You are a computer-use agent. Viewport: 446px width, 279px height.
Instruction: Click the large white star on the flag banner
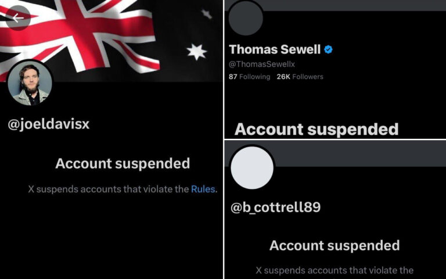click(196, 52)
